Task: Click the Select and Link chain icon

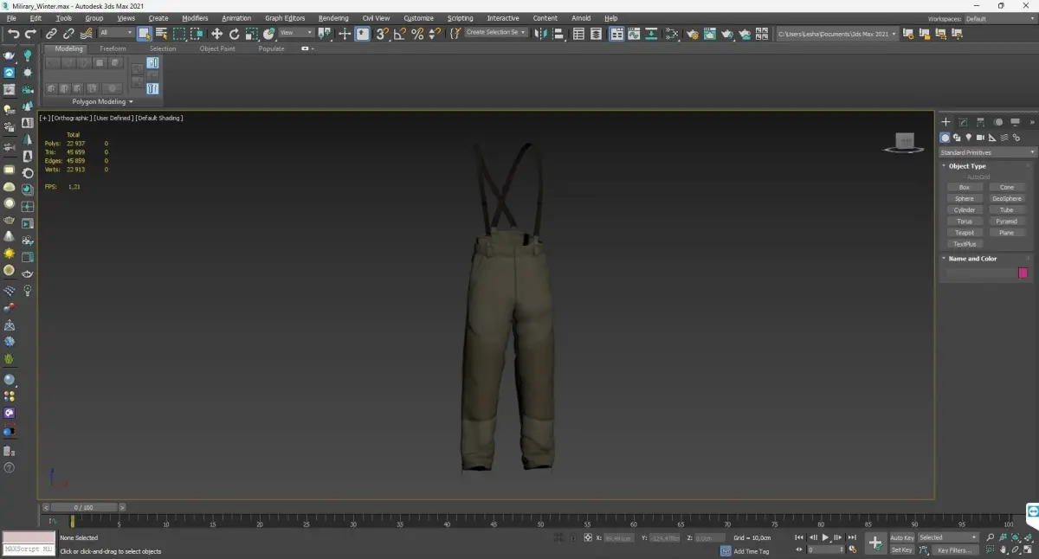Action: [51, 34]
